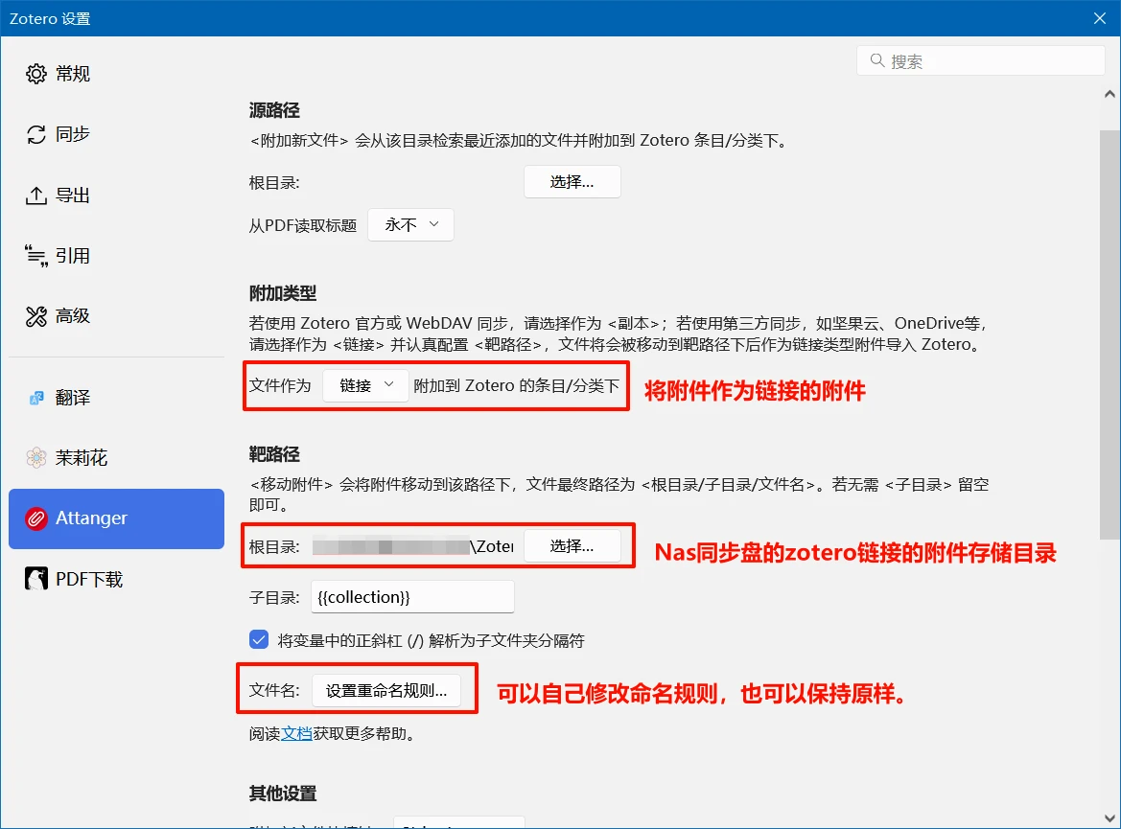Click the jasmine flower icon beside 茉莉花

(x=36, y=457)
